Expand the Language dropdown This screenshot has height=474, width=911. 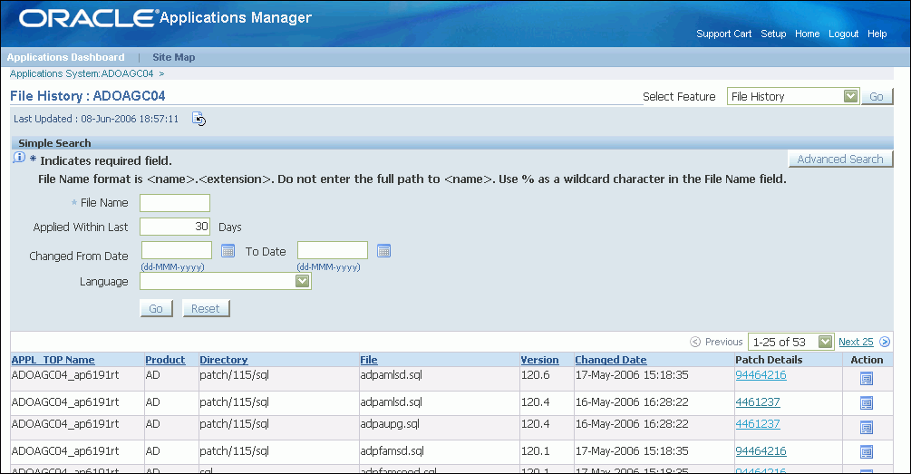pyautogui.click(x=302, y=281)
